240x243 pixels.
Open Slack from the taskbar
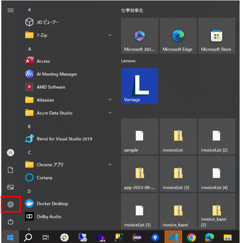click(x=64, y=237)
